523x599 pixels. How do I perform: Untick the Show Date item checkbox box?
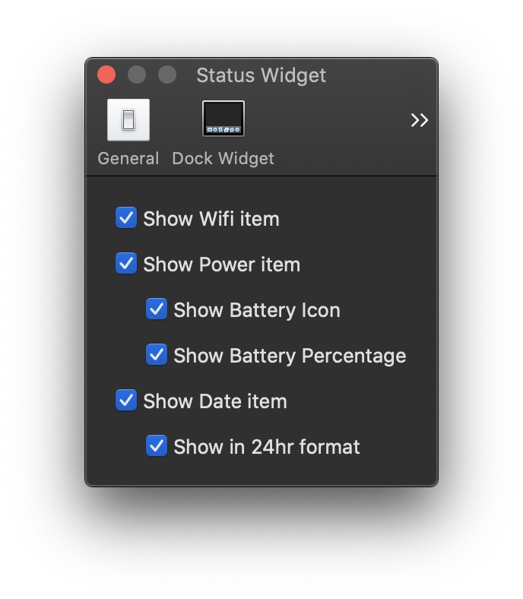(126, 401)
